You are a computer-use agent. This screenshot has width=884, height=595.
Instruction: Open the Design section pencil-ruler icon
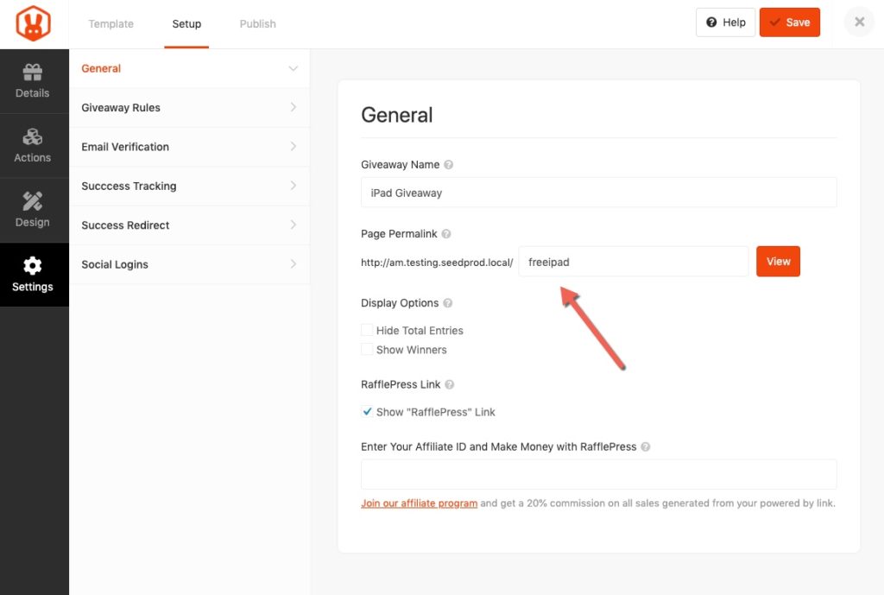coord(33,201)
